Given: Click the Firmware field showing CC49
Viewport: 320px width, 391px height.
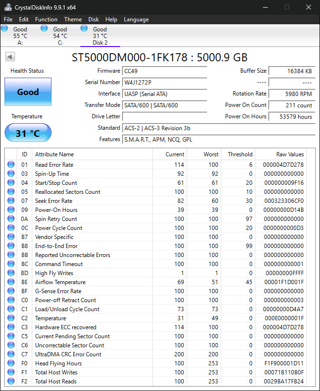Looking at the screenshot, I should coord(164,71).
